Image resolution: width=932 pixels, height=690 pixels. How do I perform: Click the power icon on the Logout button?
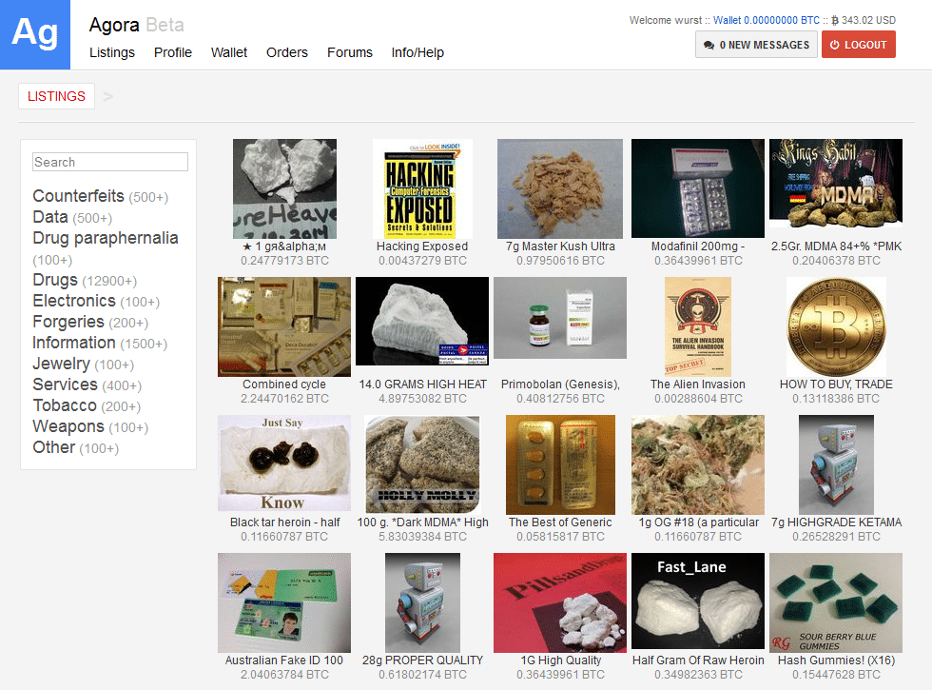point(835,46)
